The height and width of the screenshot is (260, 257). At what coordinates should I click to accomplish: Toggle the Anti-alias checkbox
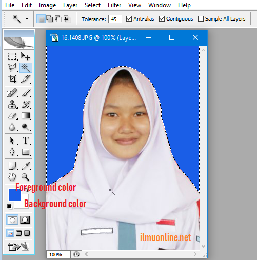(129, 18)
